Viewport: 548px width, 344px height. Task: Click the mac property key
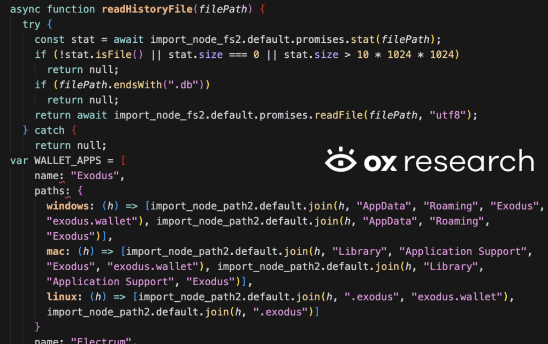[x=56, y=251]
